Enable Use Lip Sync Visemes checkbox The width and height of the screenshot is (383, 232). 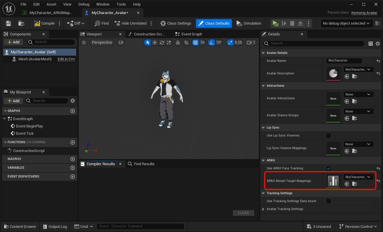point(329,136)
